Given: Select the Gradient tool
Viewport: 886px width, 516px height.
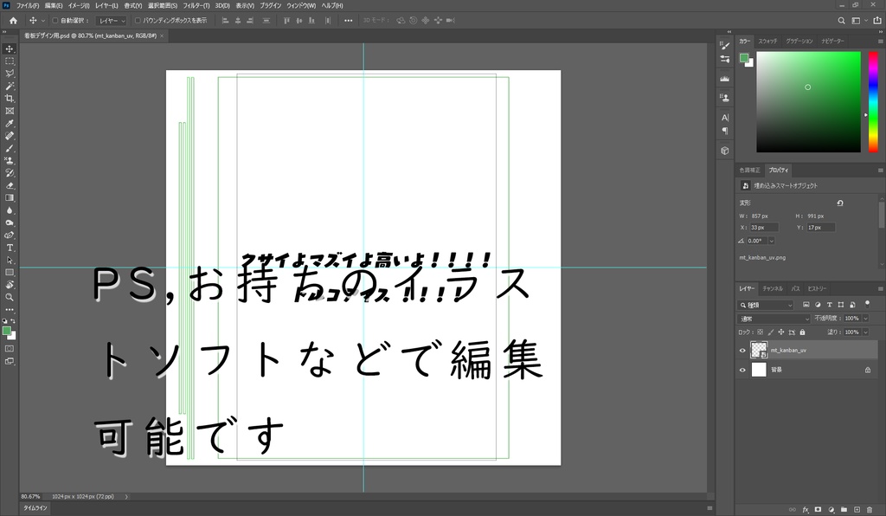Looking at the screenshot, I should [x=10, y=197].
